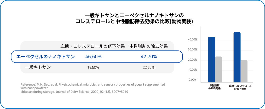Click the 22.50% value for general chitosan
This screenshot has height=109, width=265.
149,67
